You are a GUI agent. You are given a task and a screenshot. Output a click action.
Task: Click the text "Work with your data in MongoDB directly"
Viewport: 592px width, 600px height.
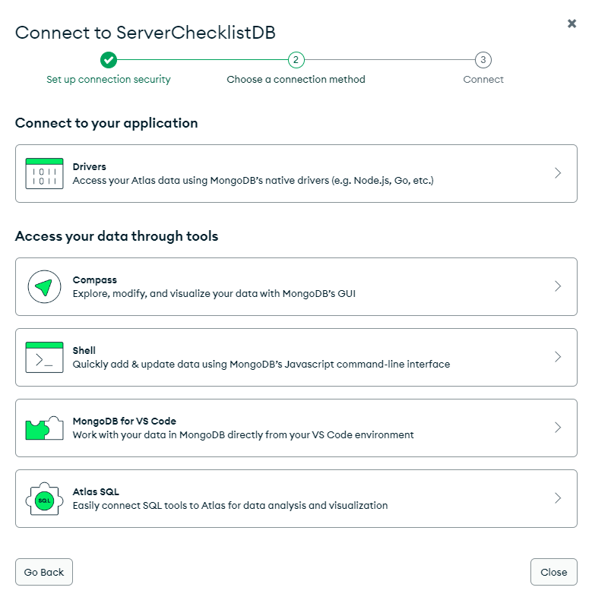167,435
